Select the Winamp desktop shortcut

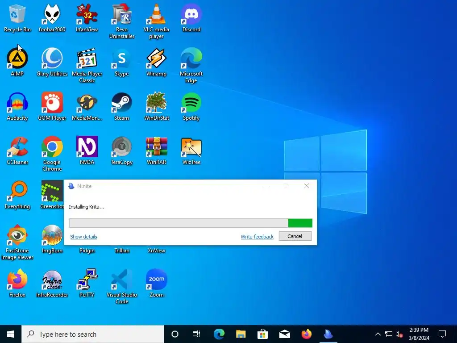coord(157,62)
